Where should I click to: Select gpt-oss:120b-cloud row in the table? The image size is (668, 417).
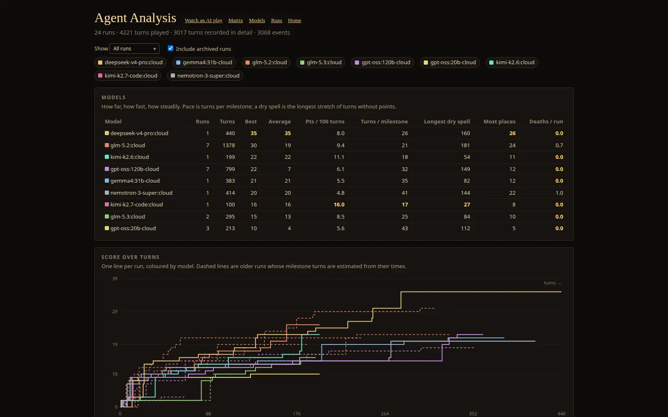[334, 169]
